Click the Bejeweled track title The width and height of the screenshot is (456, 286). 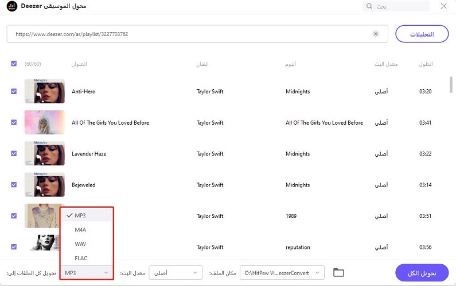pyautogui.click(x=84, y=185)
